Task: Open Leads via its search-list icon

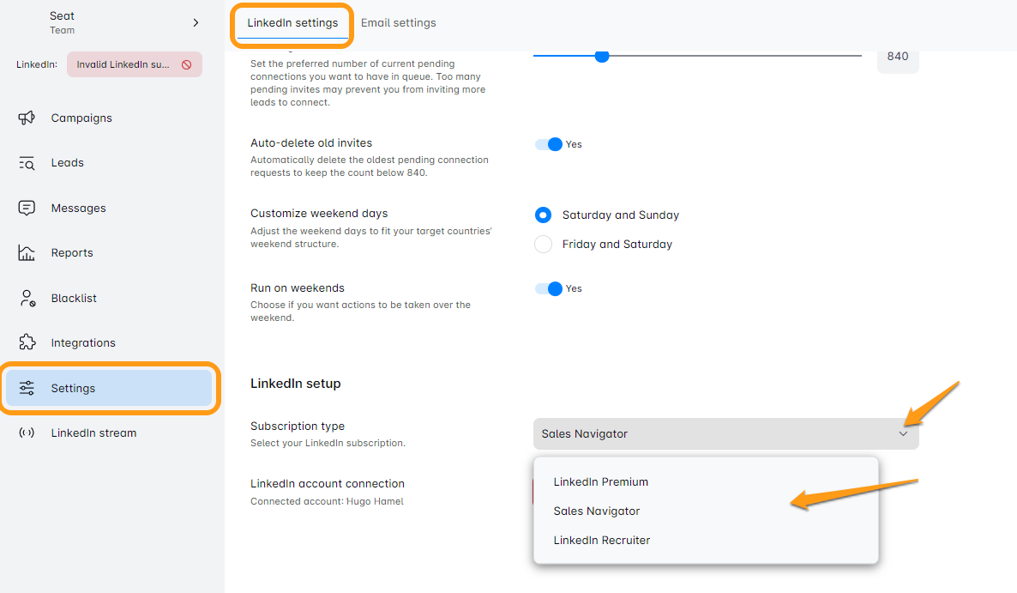Action: [27, 163]
